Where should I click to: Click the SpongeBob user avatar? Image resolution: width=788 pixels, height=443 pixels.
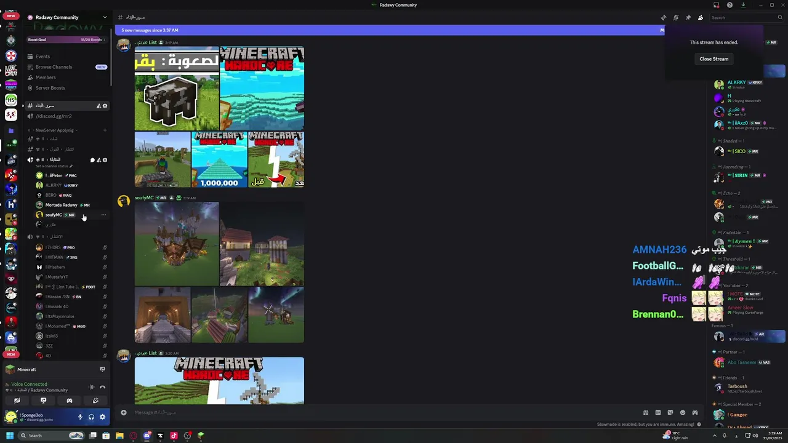[11, 417]
